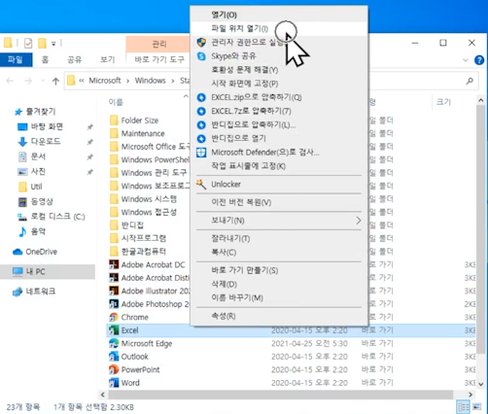The width and height of the screenshot is (488, 414).
Task: Open the 파일 ribbon tab
Action: pyautogui.click(x=16, y=60)
